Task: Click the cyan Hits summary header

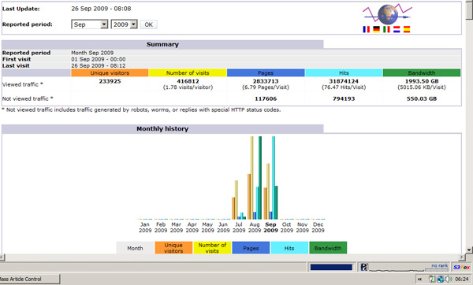Action: (344, 72)
